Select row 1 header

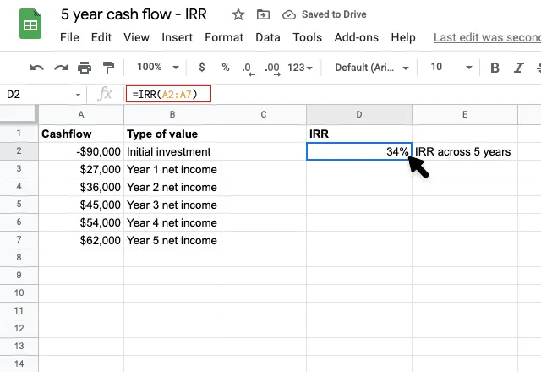pos(19,134)
